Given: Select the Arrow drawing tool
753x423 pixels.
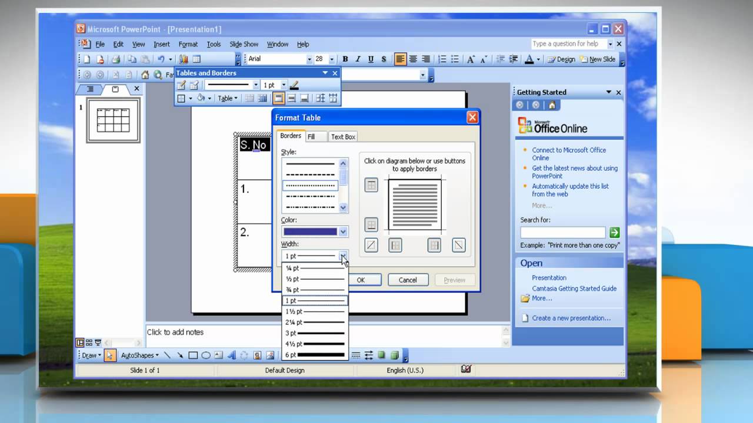Looking at the screenshot, I should click(x=180, y=355).
